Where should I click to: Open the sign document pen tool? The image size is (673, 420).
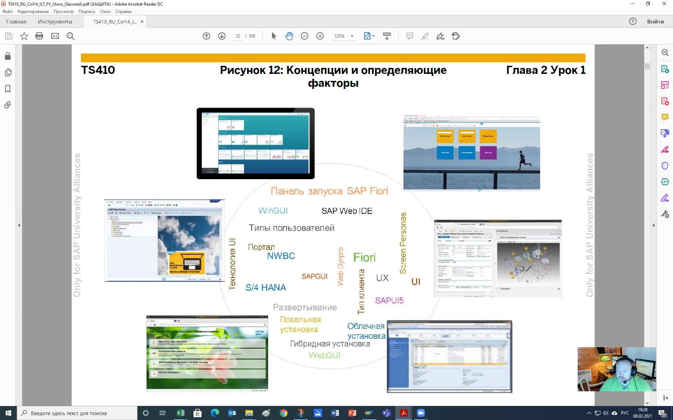click(440, 36)
